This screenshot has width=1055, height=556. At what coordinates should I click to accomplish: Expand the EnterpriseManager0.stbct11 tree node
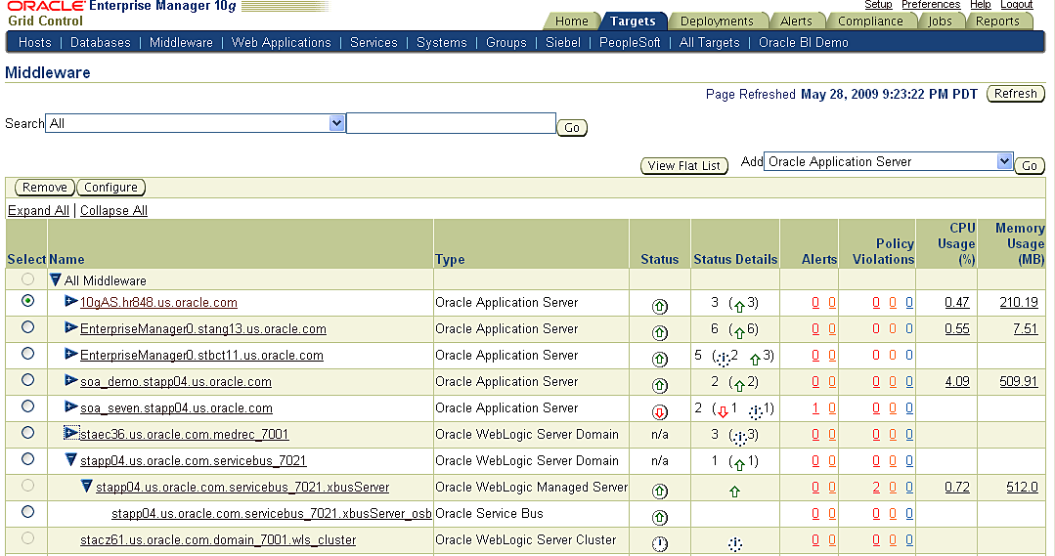70,354
